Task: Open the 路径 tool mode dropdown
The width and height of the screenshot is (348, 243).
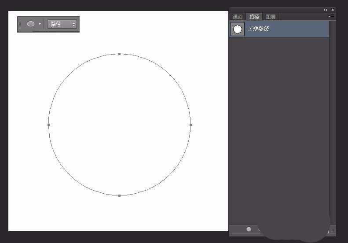Action: coord(62,24)
